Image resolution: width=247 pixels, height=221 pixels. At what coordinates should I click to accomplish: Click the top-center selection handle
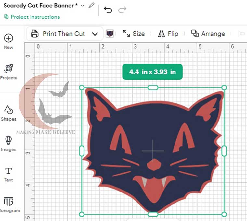[153, 87]
